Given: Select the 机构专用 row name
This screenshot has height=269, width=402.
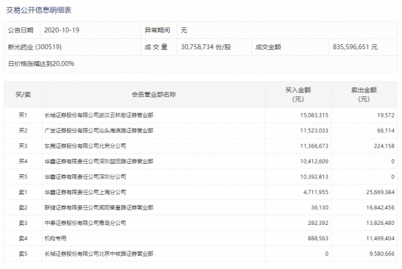Looking at the screenshot, I should coord(55,238).
